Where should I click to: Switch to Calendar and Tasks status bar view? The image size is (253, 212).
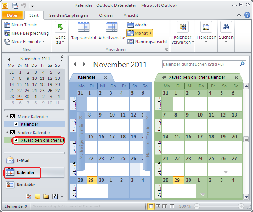pos(158,206)
